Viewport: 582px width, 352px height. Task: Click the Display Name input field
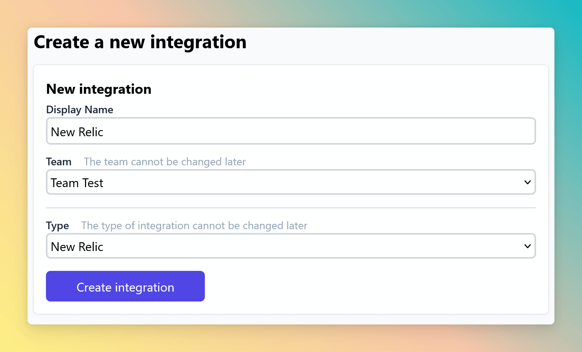pos(291,131)
